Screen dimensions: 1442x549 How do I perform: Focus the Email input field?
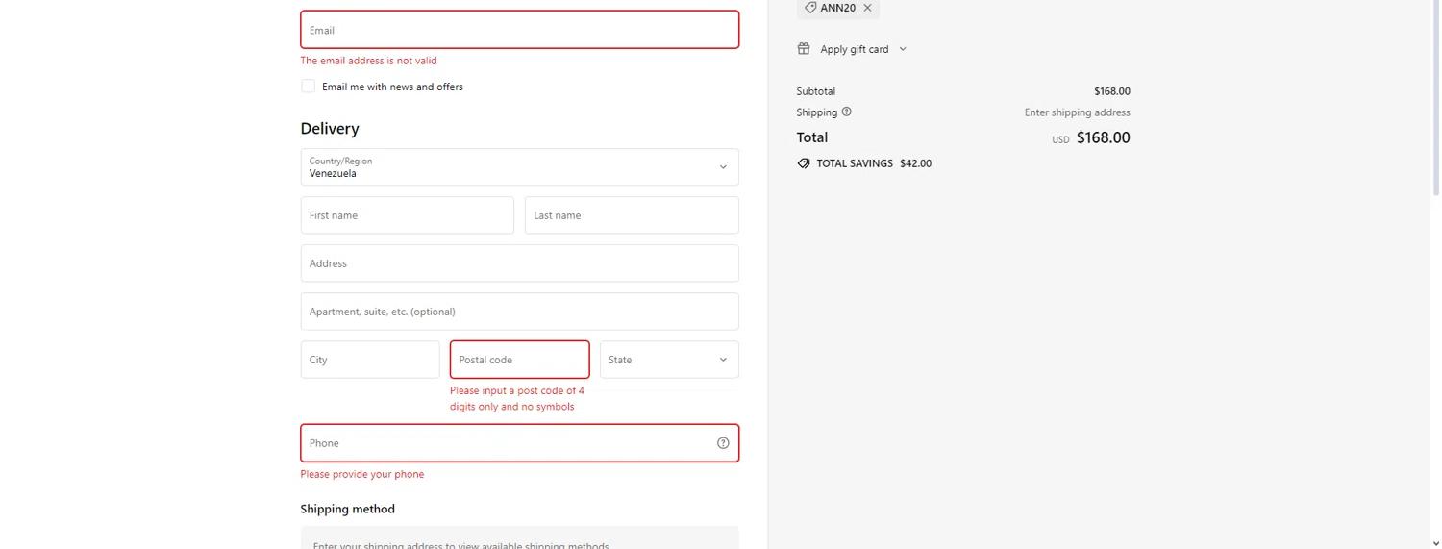(x=519, y=30)
